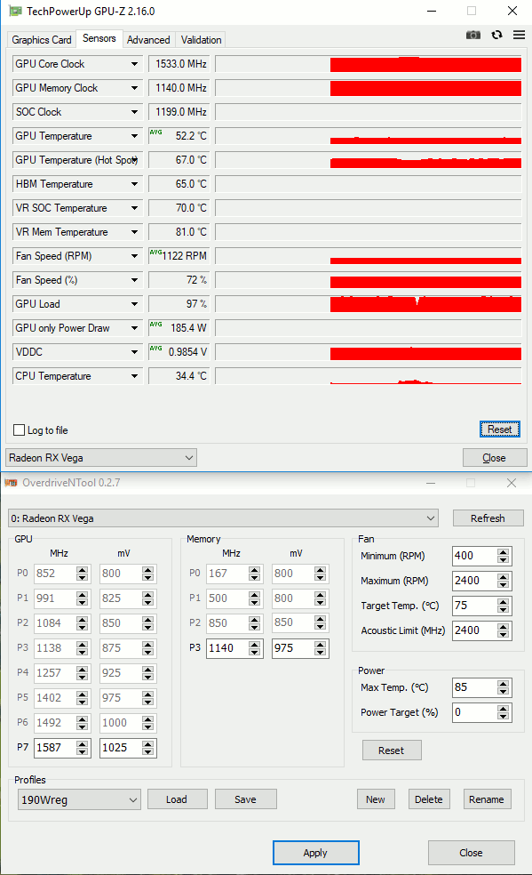Increase Power Target with the up spinner
This screenshot has height=875, width=532.
[x=503, y=709]
